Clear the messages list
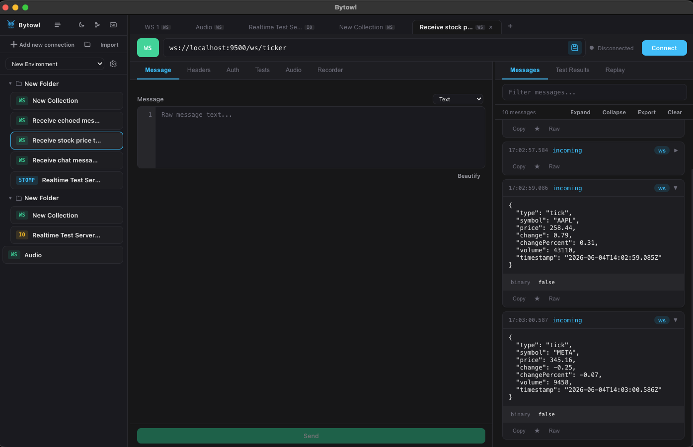 (675, 112)
